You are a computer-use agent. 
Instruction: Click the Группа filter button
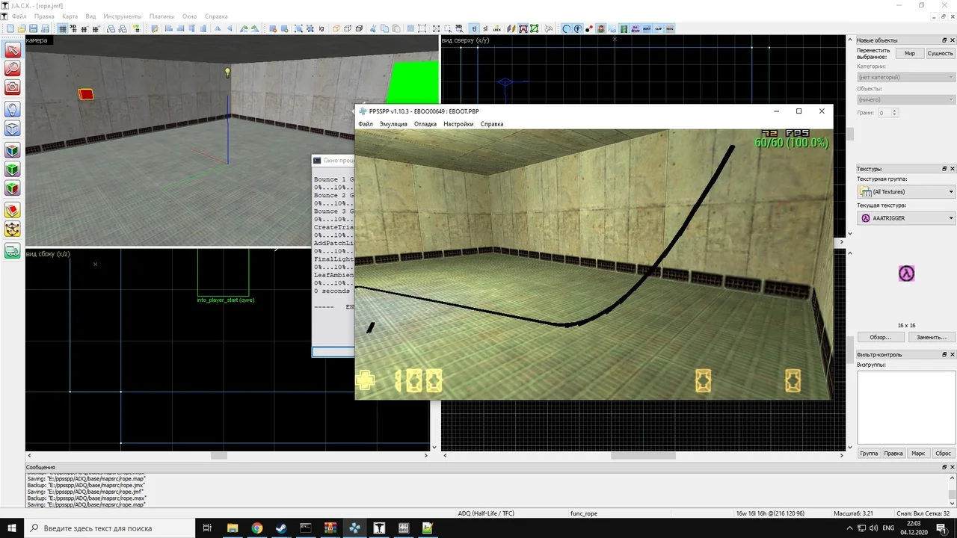click(x=869, y=454)
